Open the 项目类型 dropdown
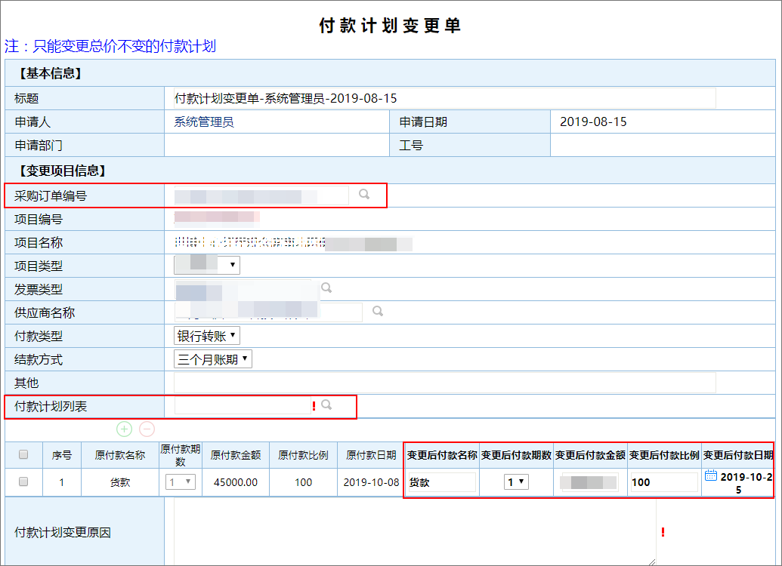Viewport: 782px width, 566px height. click(x=207, y=265)
